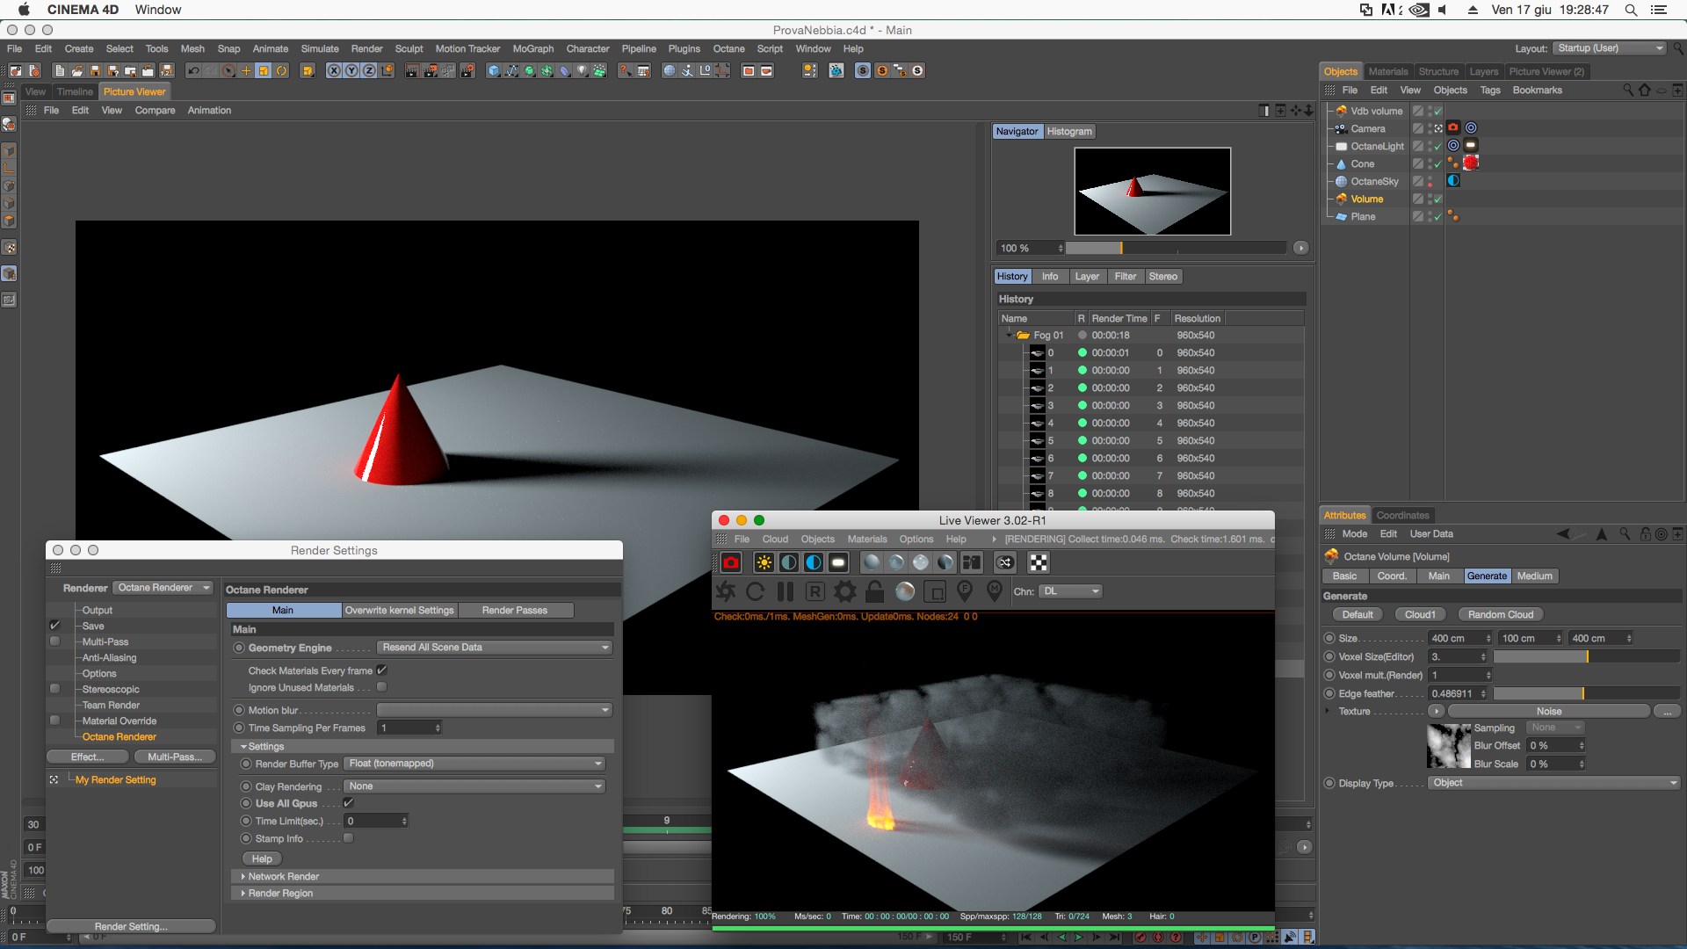The image size is (1687, 949).
Task: Enable the Stamp Info checkbox
Action: tap(349, 838)
